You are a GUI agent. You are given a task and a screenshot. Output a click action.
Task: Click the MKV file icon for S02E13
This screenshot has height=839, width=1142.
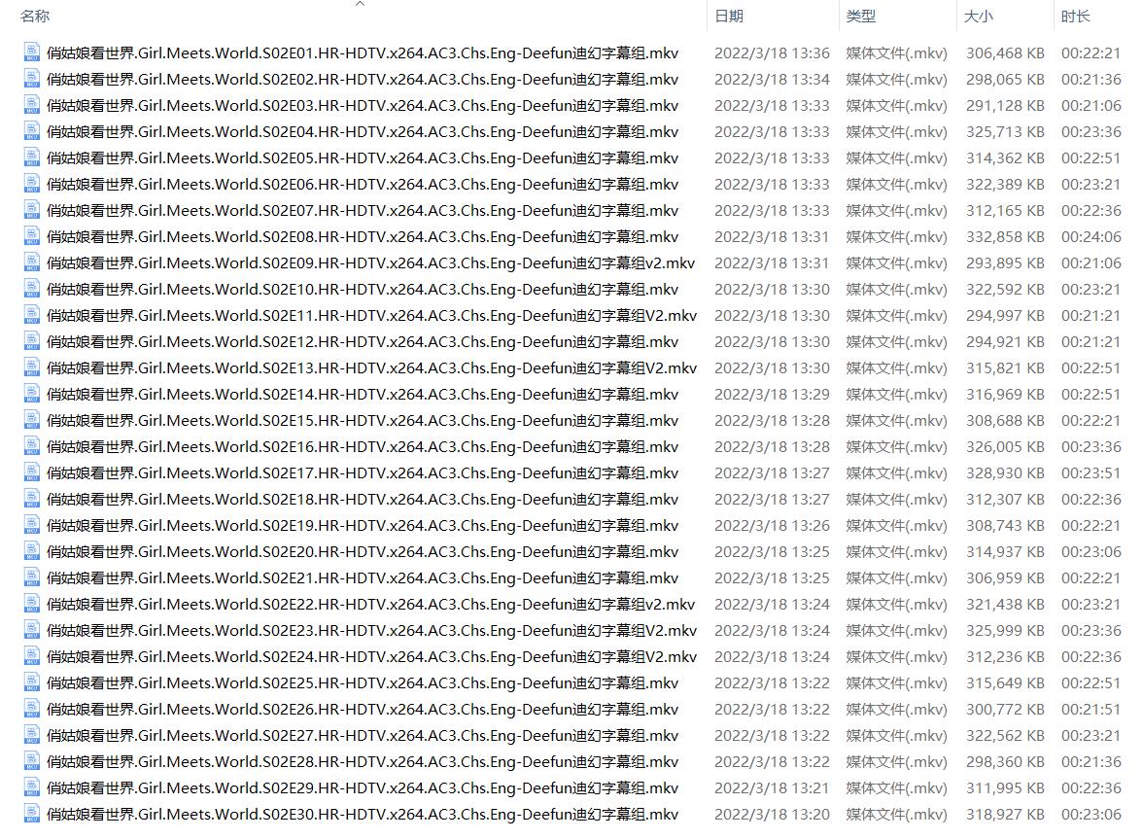click(x=32, y=368)
